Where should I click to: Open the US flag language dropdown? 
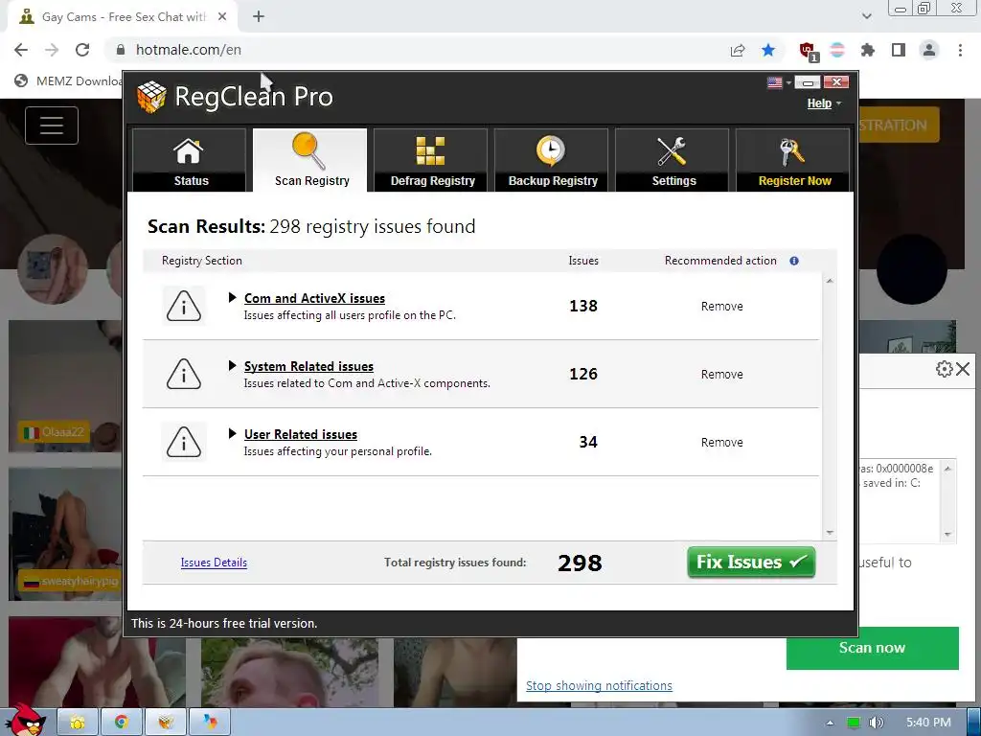click(x=779, y=82)
